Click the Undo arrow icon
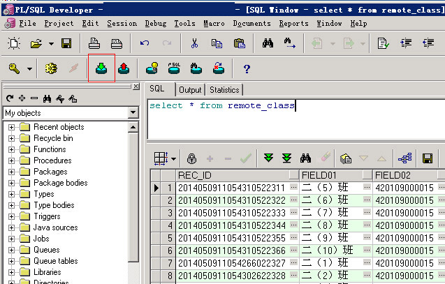 145,43
